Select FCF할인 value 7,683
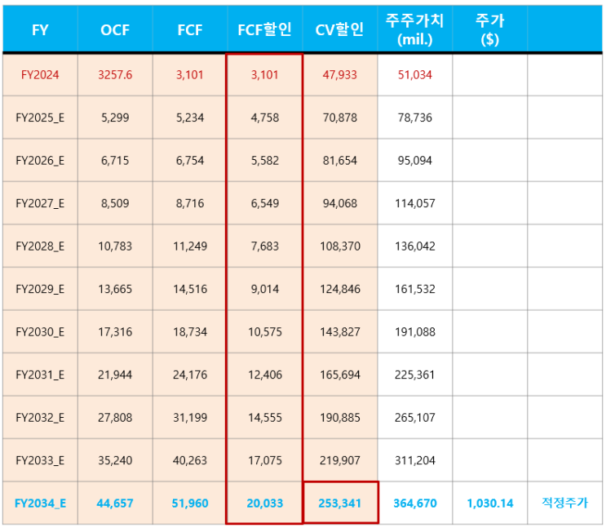Viewport: 606px width, 528px height. click(265, 246)
